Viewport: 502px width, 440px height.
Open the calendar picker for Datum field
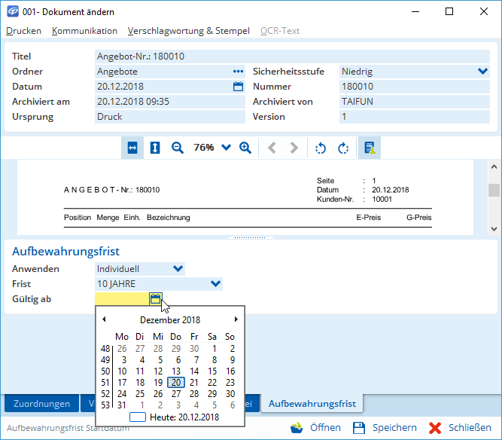point(239,87)
